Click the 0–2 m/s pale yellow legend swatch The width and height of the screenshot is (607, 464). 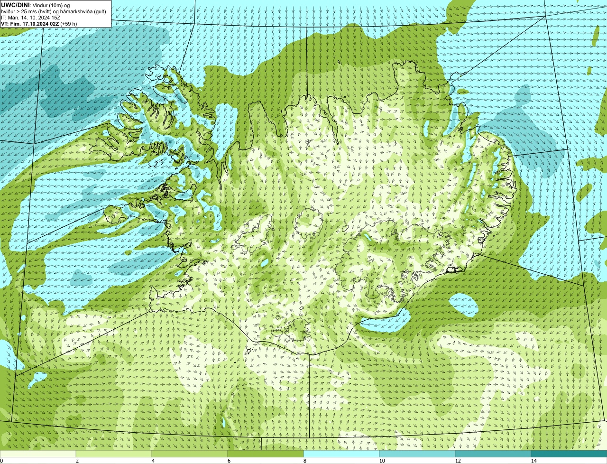38,454
